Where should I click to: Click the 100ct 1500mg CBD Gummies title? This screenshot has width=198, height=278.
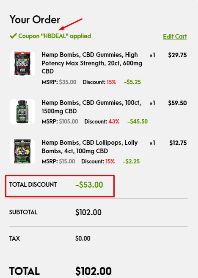(91, 107)
